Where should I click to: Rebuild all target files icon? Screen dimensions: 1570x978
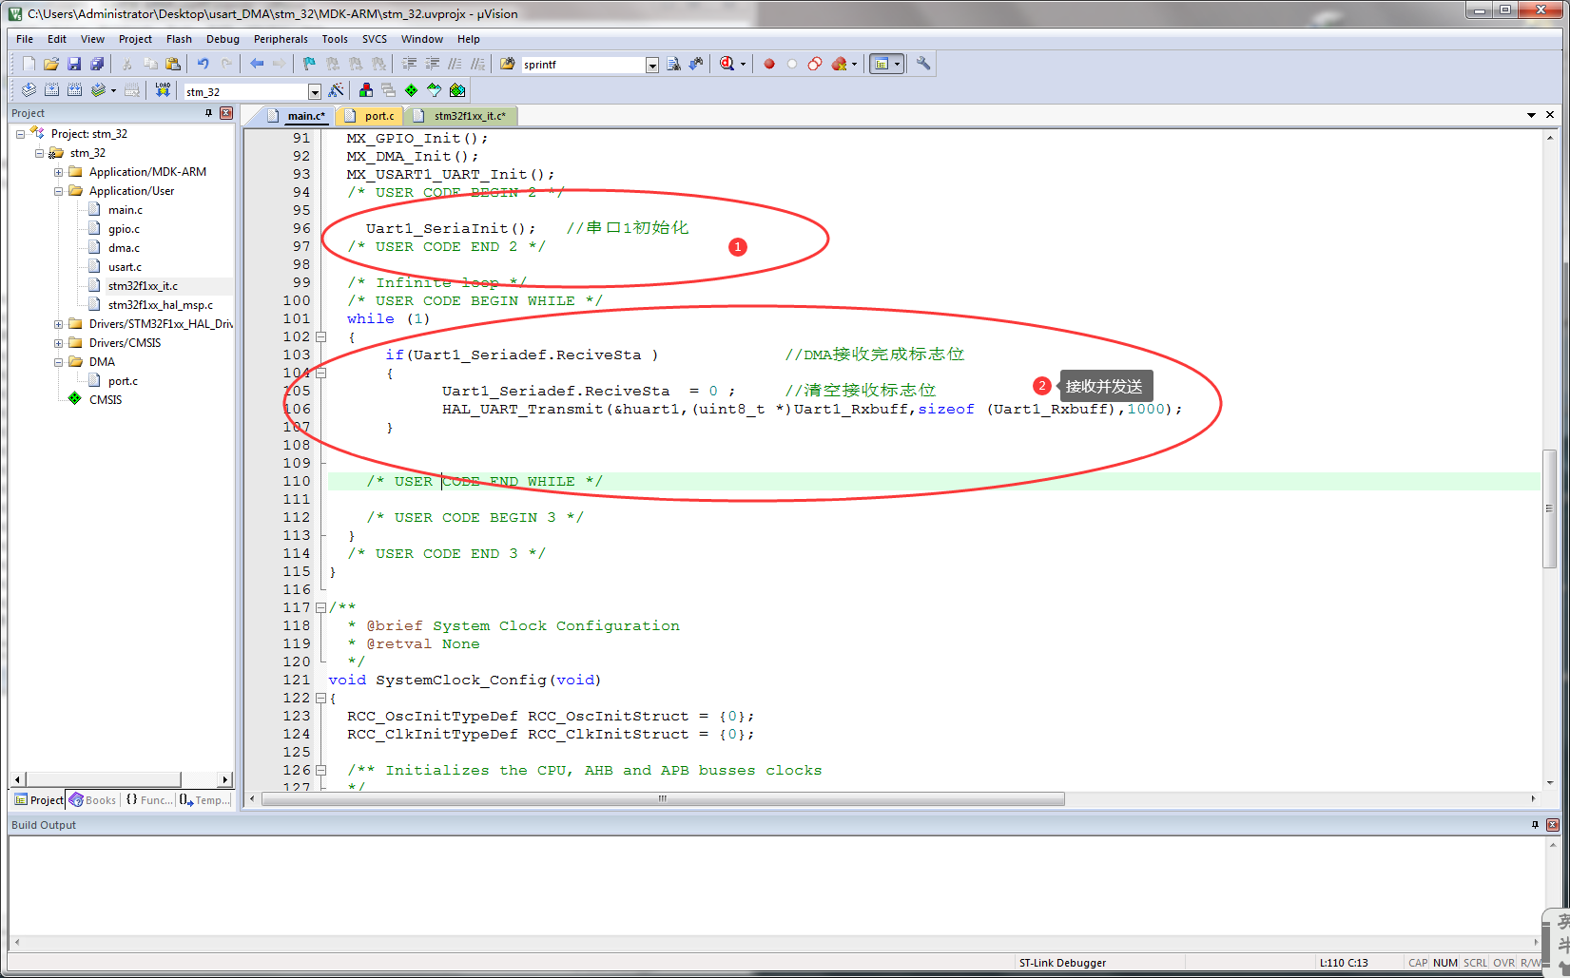point(74,90)
